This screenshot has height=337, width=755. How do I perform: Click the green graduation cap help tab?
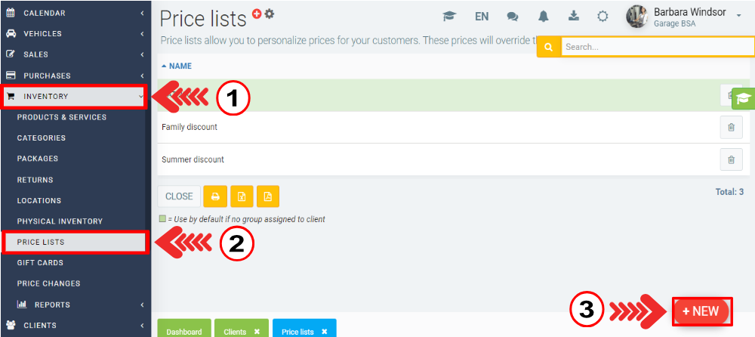[743, 98]
